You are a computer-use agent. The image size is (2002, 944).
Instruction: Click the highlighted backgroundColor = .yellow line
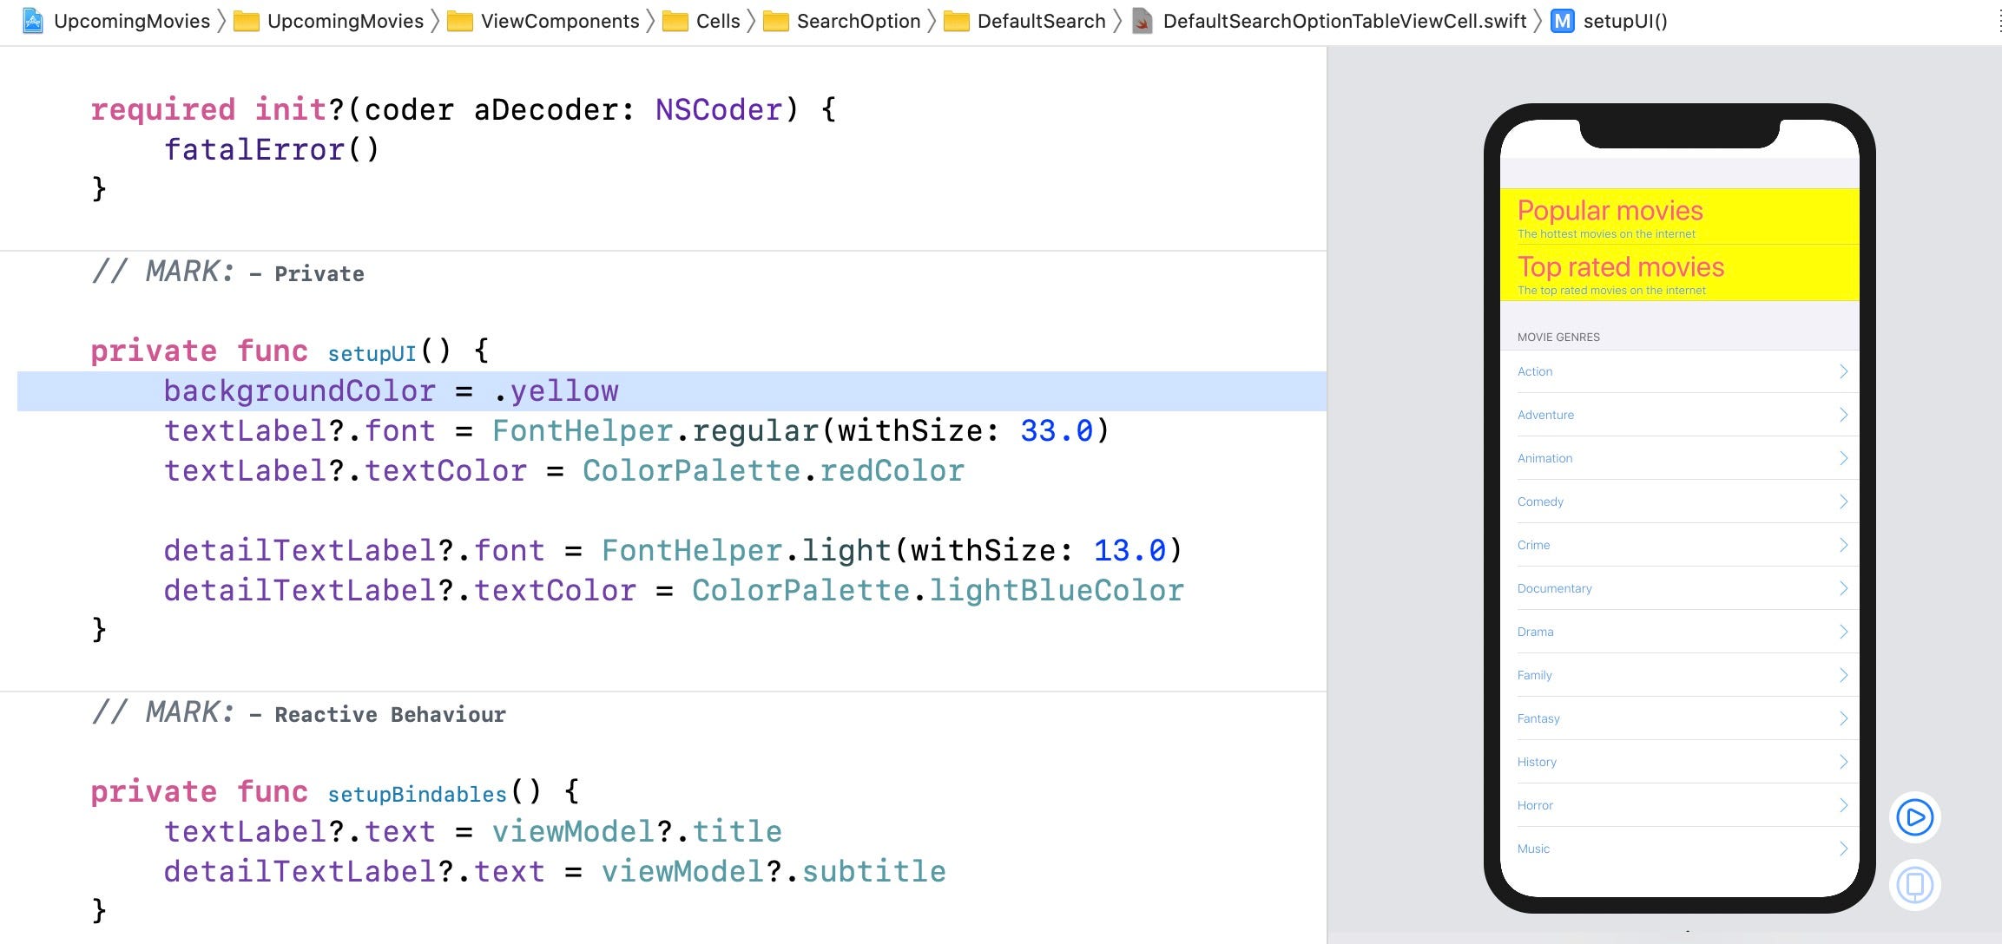pos(391,390)
